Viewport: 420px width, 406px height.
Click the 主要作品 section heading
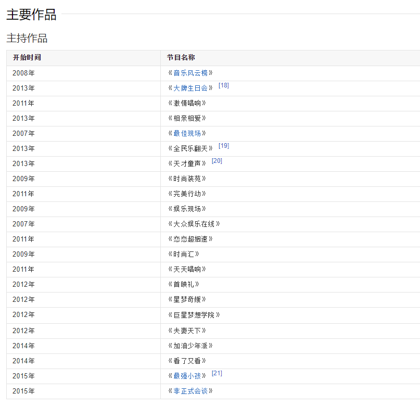coord(31,15)
